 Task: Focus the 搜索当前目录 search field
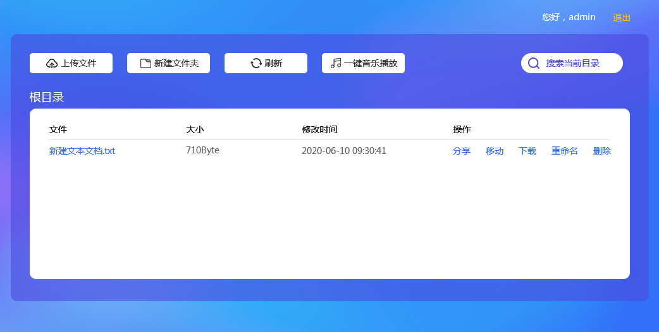[x=572, y=63]
